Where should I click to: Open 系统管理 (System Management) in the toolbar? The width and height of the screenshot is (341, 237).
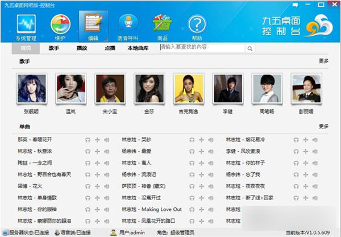click(x=25, y=26)
